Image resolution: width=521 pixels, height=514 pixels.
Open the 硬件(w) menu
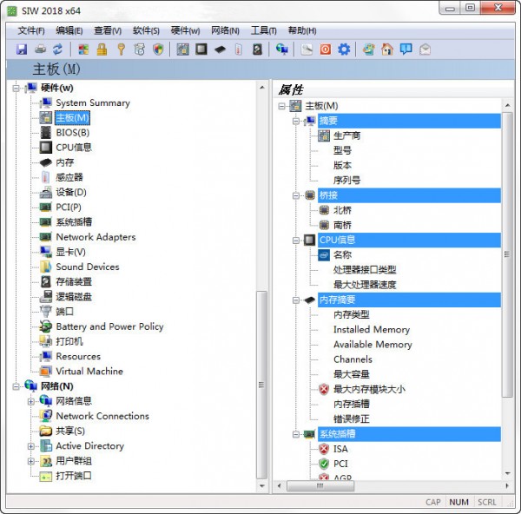185,31
